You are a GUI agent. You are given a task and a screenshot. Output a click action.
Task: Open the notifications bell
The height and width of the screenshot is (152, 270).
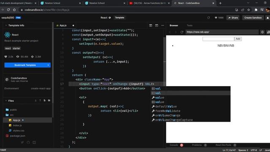[x=267, y=18]
